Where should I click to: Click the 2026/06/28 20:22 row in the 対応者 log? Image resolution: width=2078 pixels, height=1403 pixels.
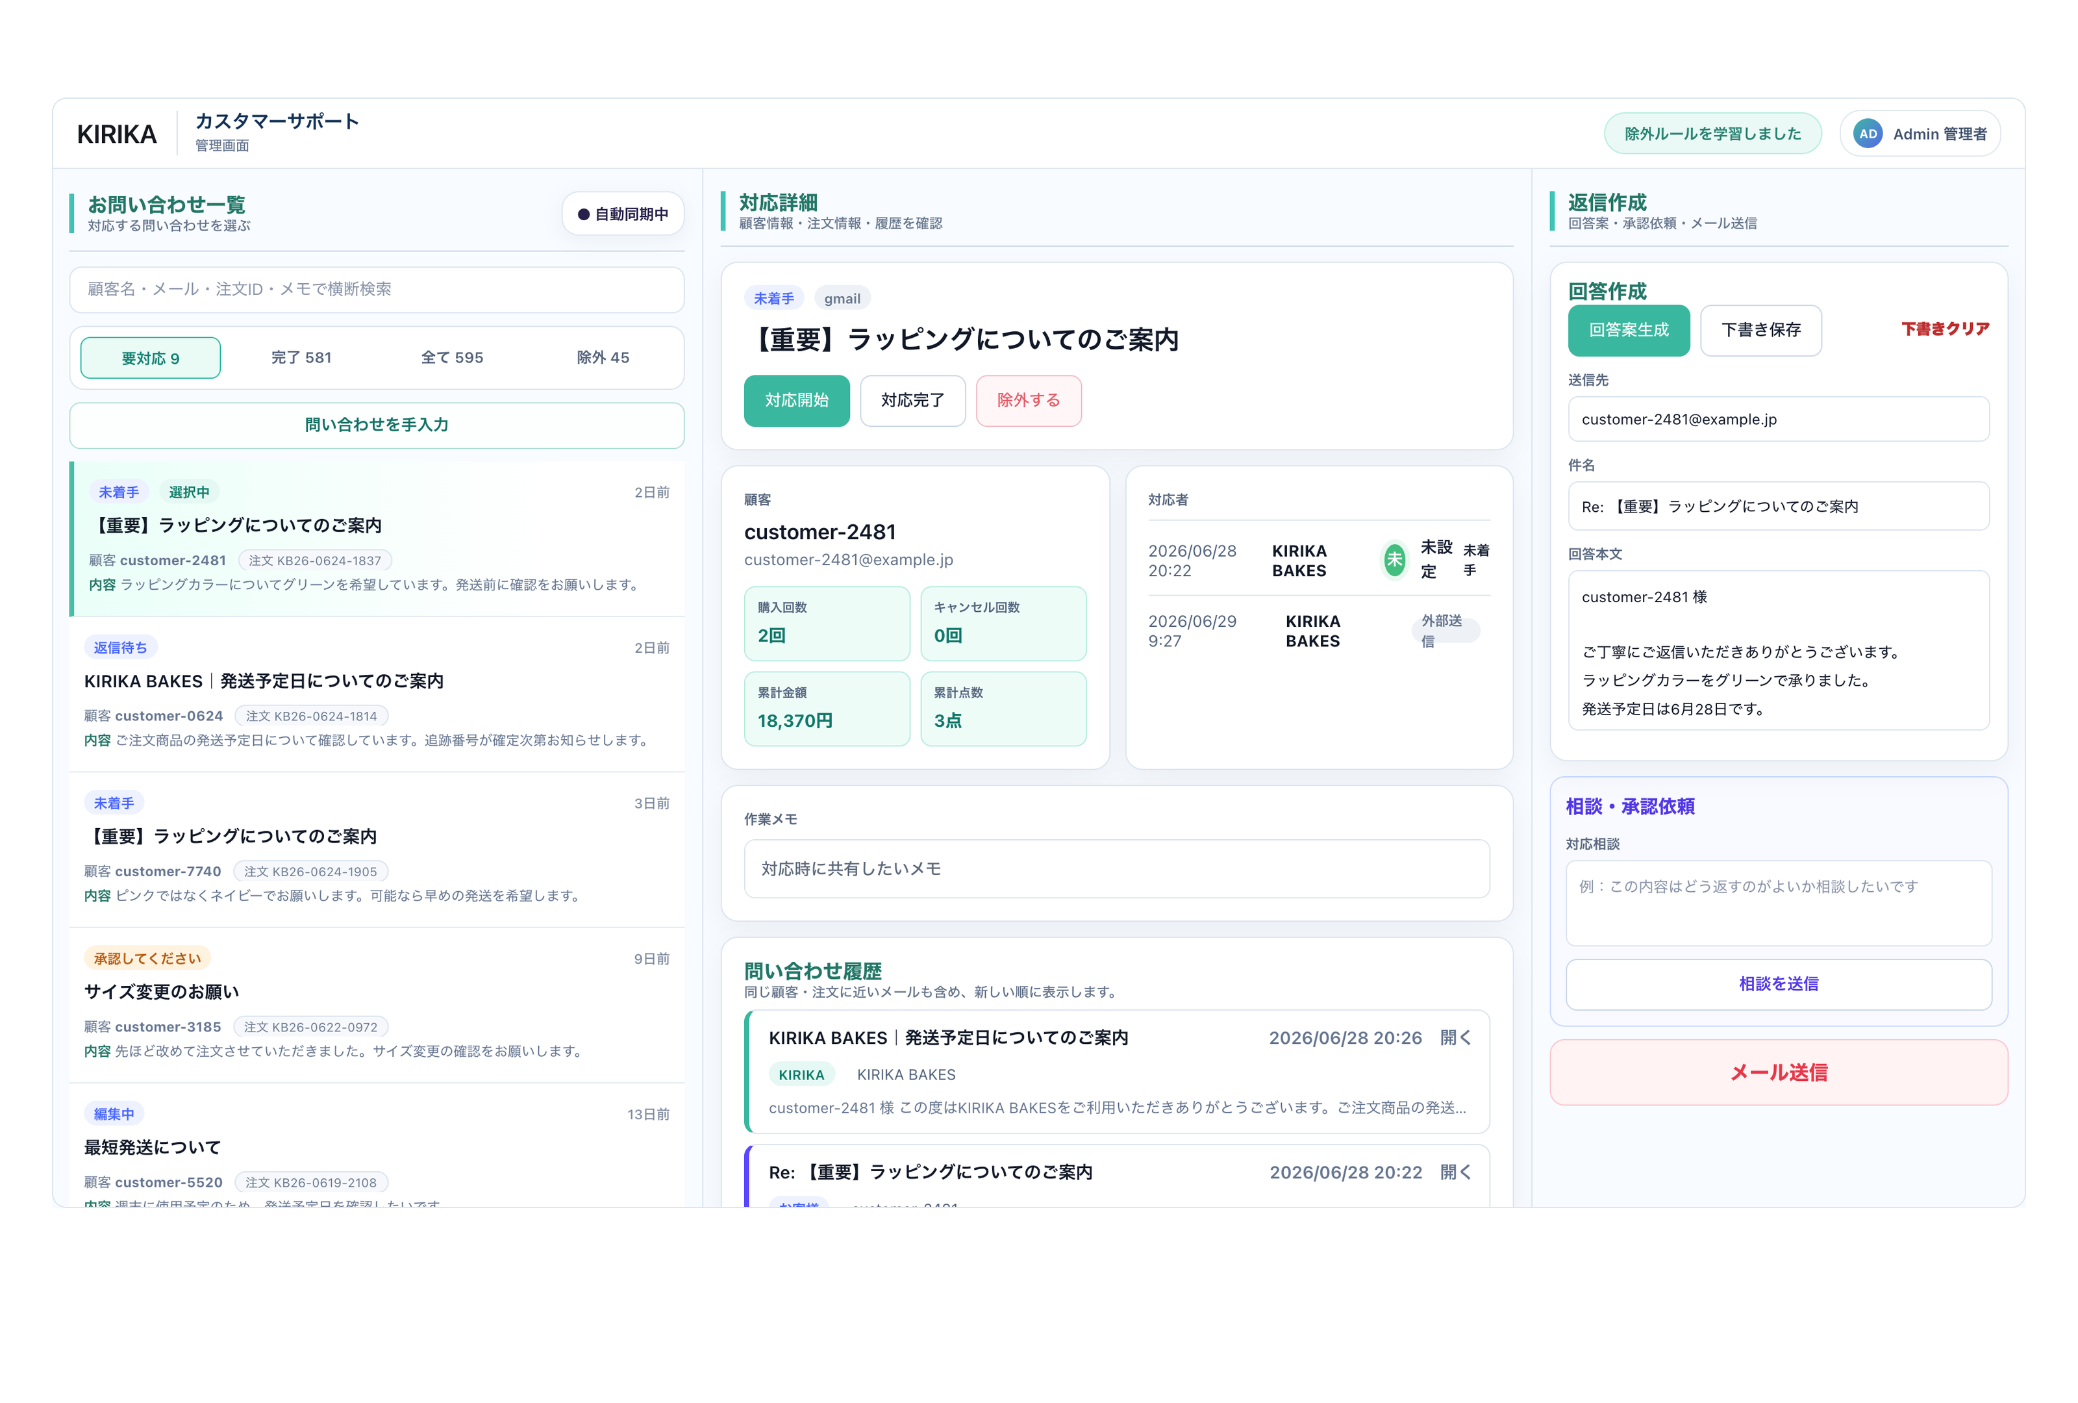pos(1319,561)
